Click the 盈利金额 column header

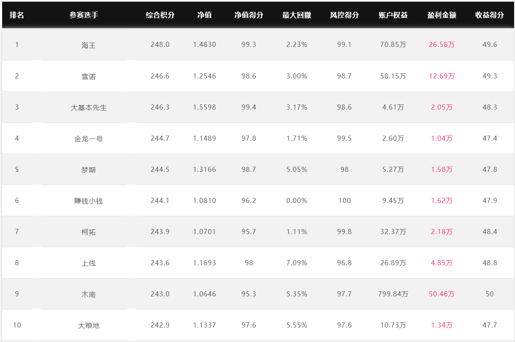point(442,15)
